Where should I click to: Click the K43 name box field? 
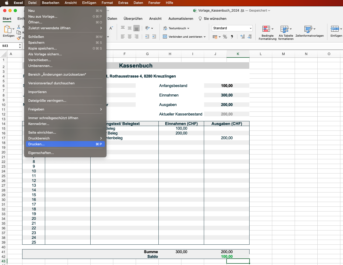[10, 46]
